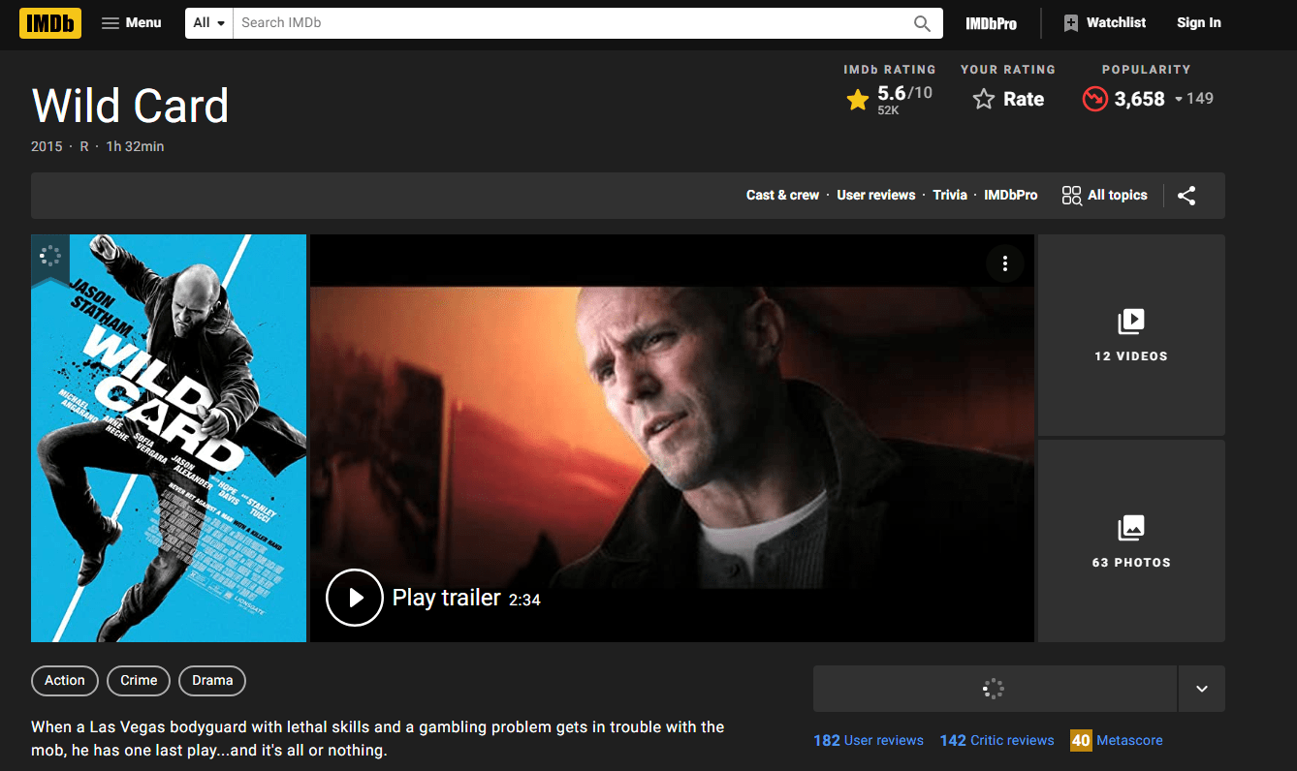Open IMDbPro link in the title bar
The image size is (1297, 771).
pos(1011,195)
